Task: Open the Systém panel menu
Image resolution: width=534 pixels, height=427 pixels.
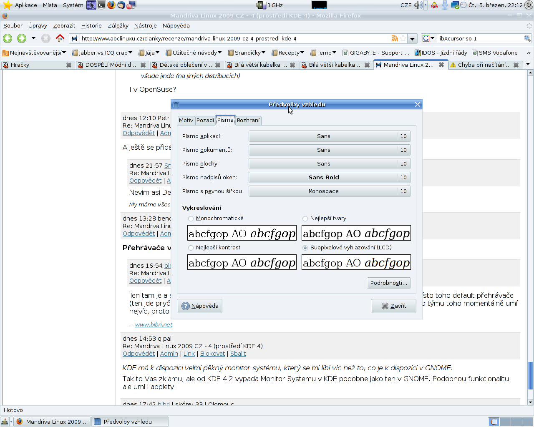Action: click(x=73, y=5)
